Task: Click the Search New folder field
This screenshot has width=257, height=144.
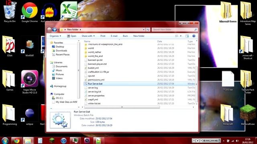Action: click(x=174, y=30)
